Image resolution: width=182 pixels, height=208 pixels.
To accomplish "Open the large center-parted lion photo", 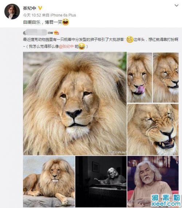I will click(75, 104).
